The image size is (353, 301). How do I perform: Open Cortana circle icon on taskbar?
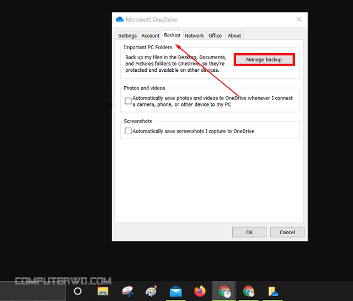point(78,291)
